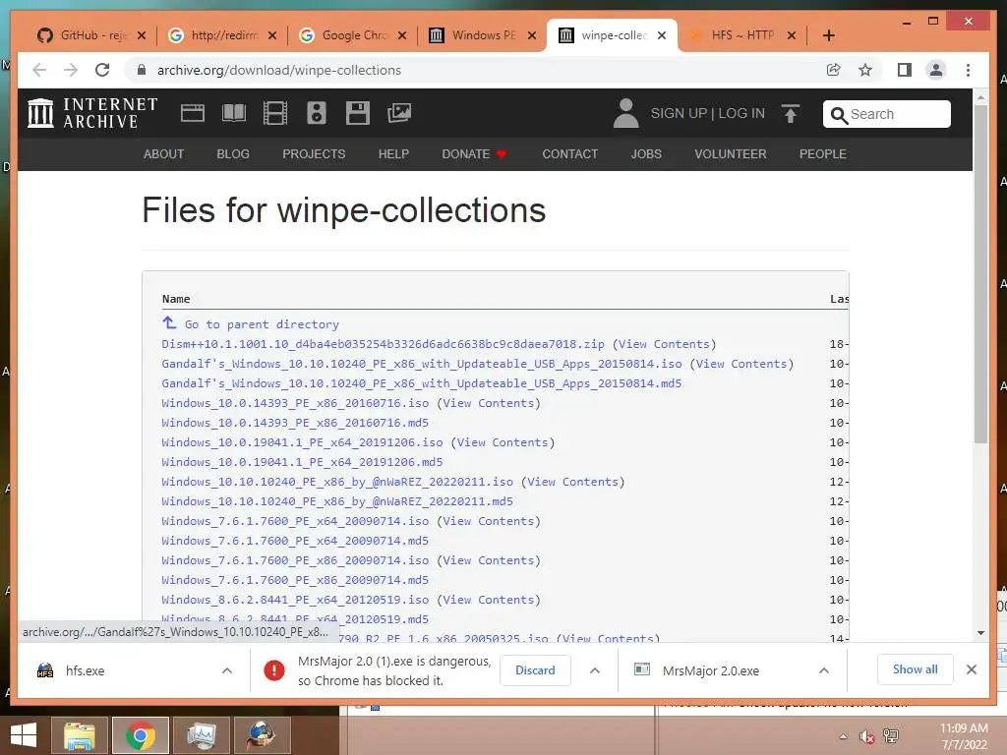
Task: Reload the page
Action: pos(102,70)
